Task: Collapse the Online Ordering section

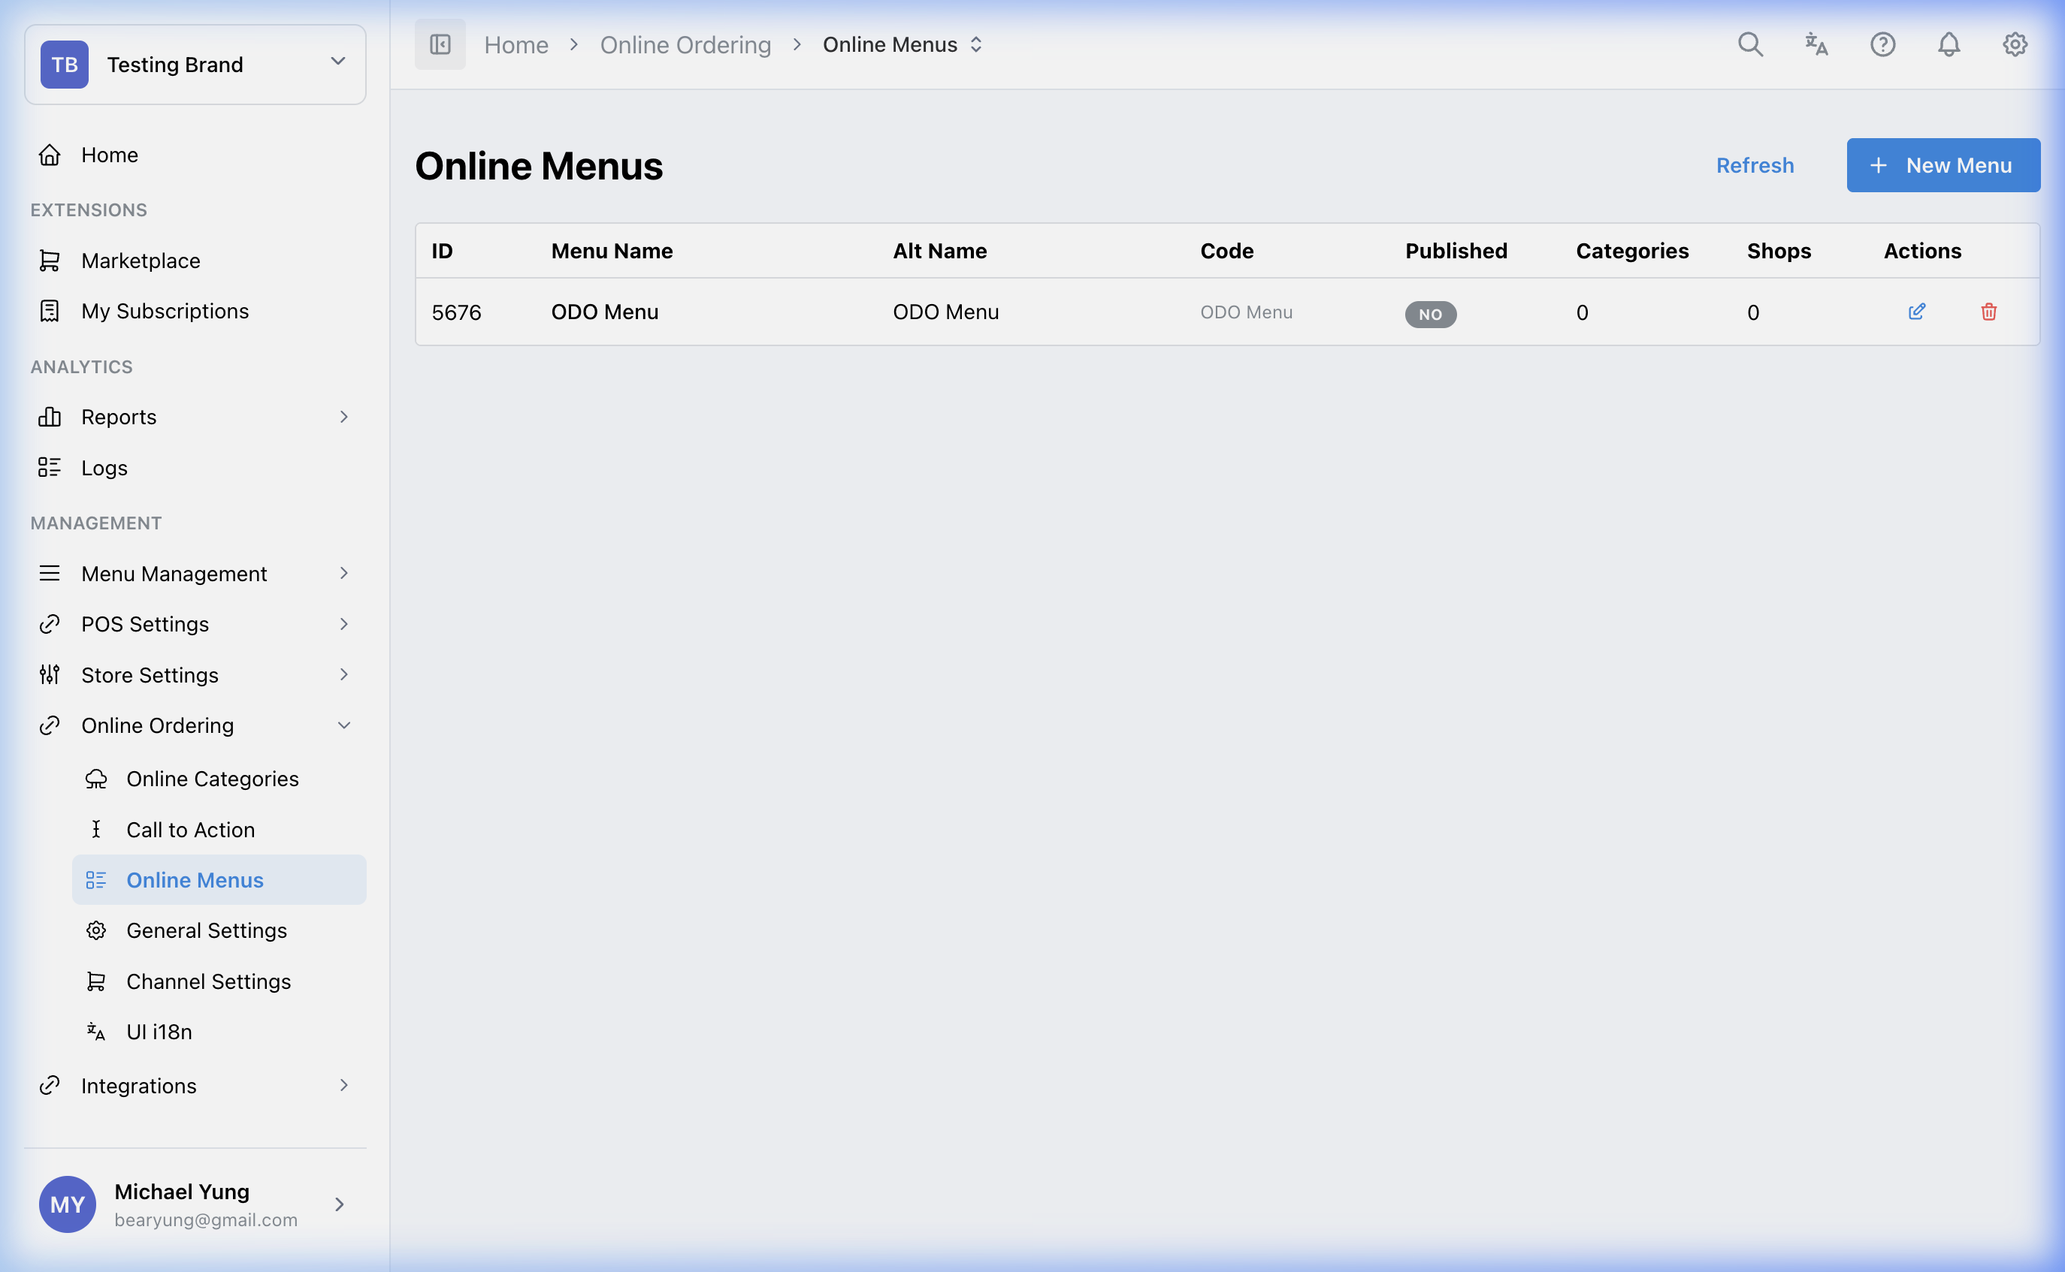Action: click(x=343, y=725)
